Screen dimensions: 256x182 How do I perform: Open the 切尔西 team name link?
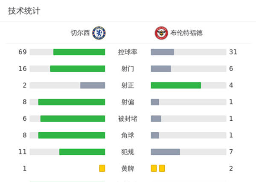click(x=81, y=33)
